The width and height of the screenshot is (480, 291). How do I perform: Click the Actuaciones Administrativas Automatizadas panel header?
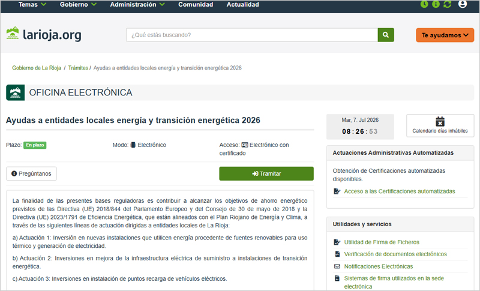(x=400, y=152)
